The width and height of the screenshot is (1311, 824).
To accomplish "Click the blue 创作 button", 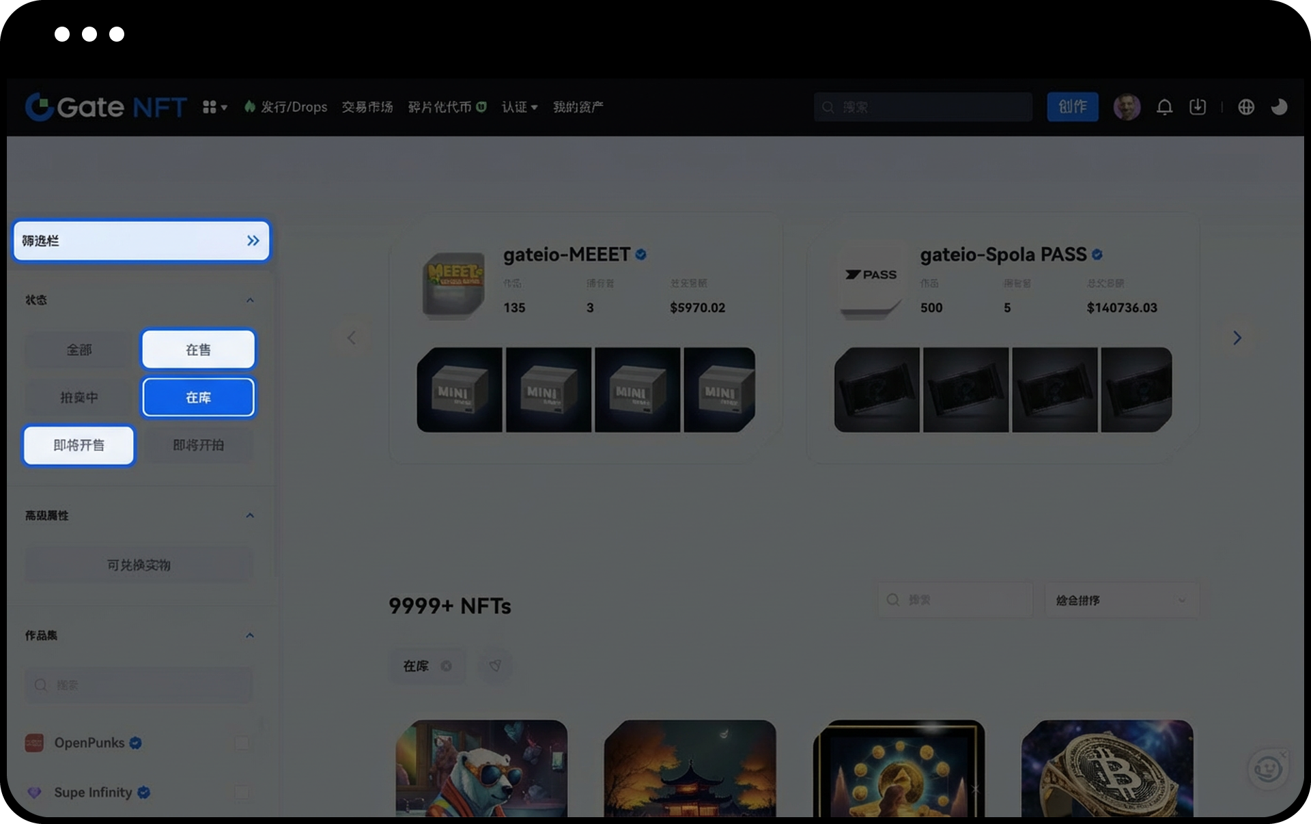I will [1072, 107].
